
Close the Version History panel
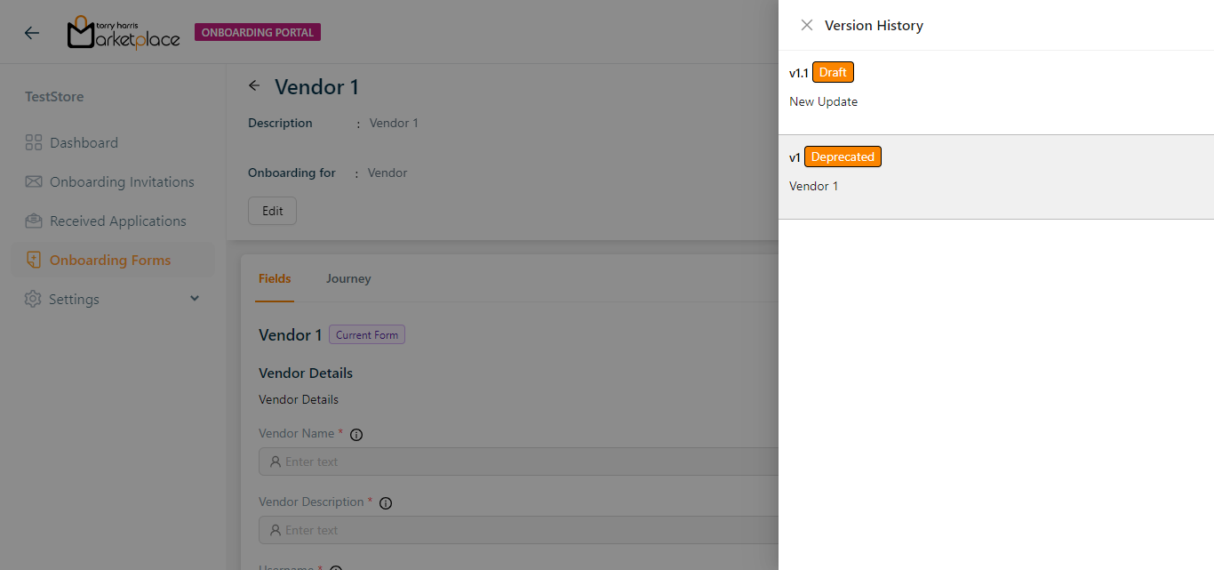(807, 25)
